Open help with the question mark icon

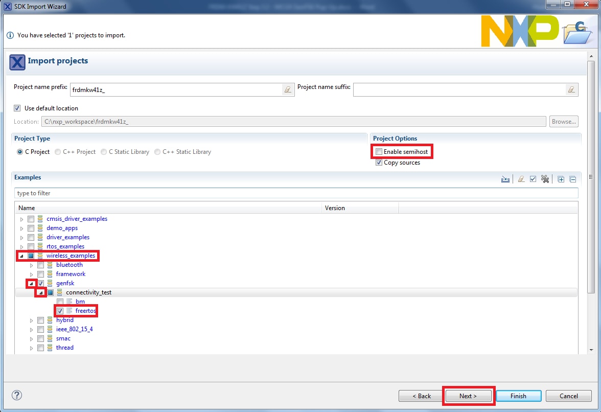tap(17, 395)
